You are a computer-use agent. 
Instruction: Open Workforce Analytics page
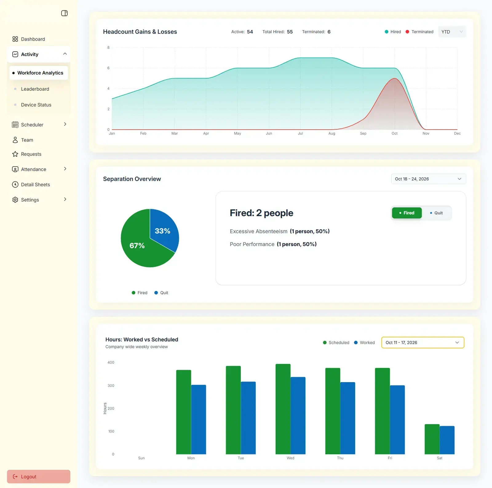pyautogui.click(x=38, y=73)
